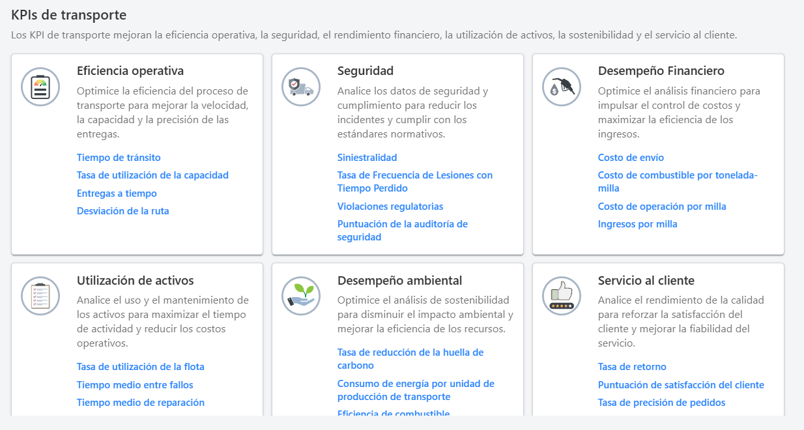Screen dimensions: 804x430
Task: Select Tasa de utilización de la capacidad
Action: click(x=152, y=175)
